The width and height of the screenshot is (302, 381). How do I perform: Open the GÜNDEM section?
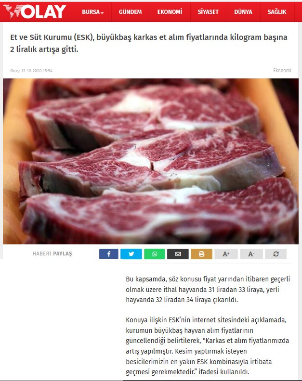pyautogui.click(x=130, y=12)
